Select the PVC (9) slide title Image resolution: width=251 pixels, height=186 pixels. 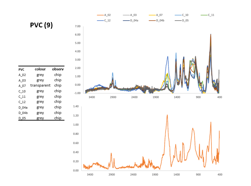point(41,25)
